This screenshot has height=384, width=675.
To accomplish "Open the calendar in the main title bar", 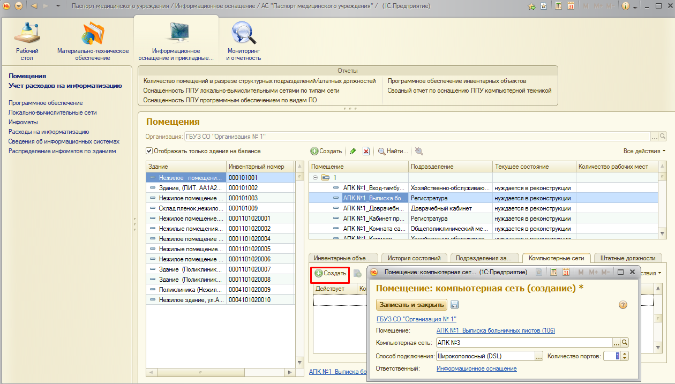I will [x=571, y=6].
